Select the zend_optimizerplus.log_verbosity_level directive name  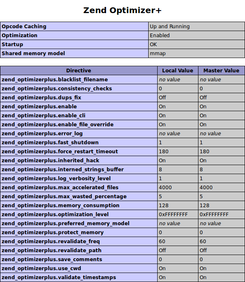coord(56,179)
